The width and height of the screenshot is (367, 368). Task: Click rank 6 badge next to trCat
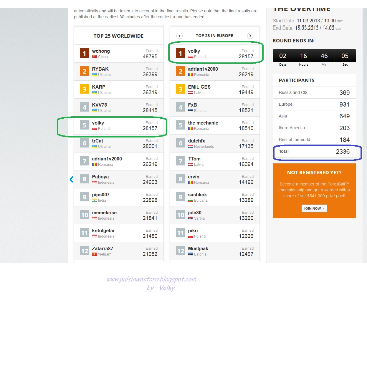[x=85, y=143]
